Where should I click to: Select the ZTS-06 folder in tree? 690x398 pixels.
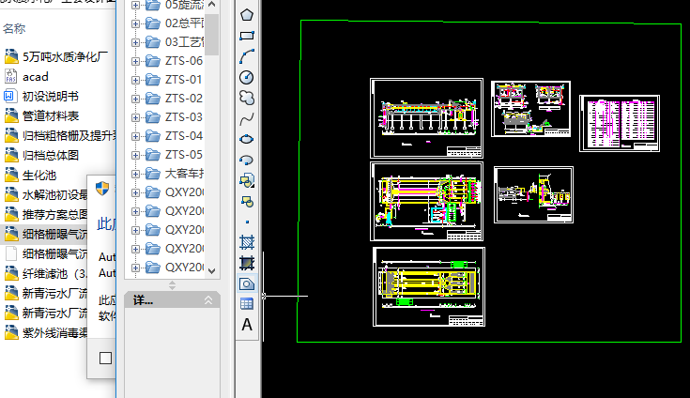coord(175,61)
